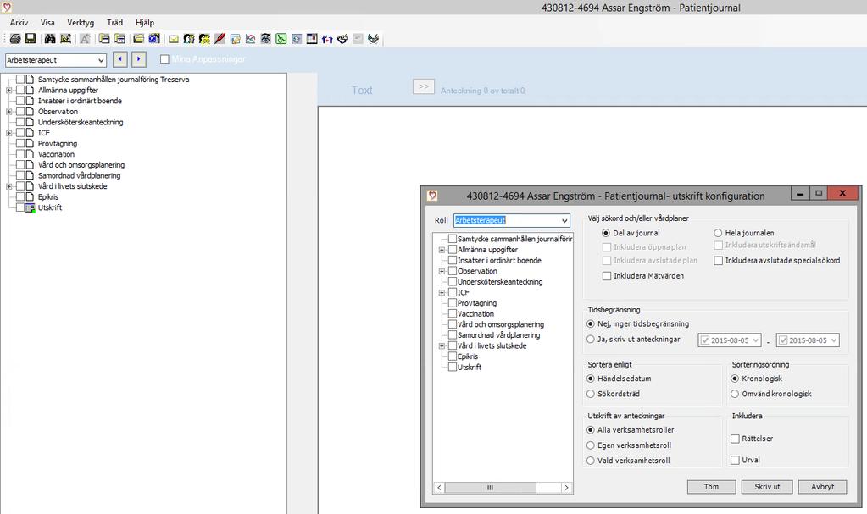Select Sökordsträd sorting option
Viewport: 867px width, 514px height.
[x=591, y=394]
